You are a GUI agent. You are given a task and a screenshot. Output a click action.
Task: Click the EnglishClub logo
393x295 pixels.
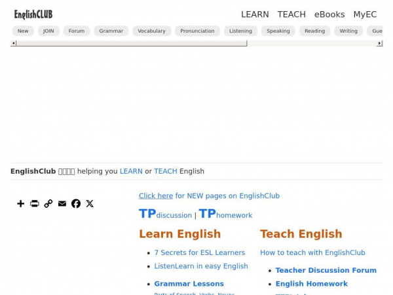tap(33, 14)
